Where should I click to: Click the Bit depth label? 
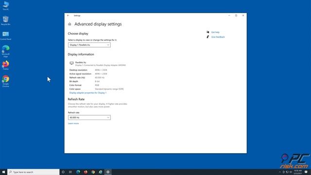pyautogui.click(x=73, y=81)
